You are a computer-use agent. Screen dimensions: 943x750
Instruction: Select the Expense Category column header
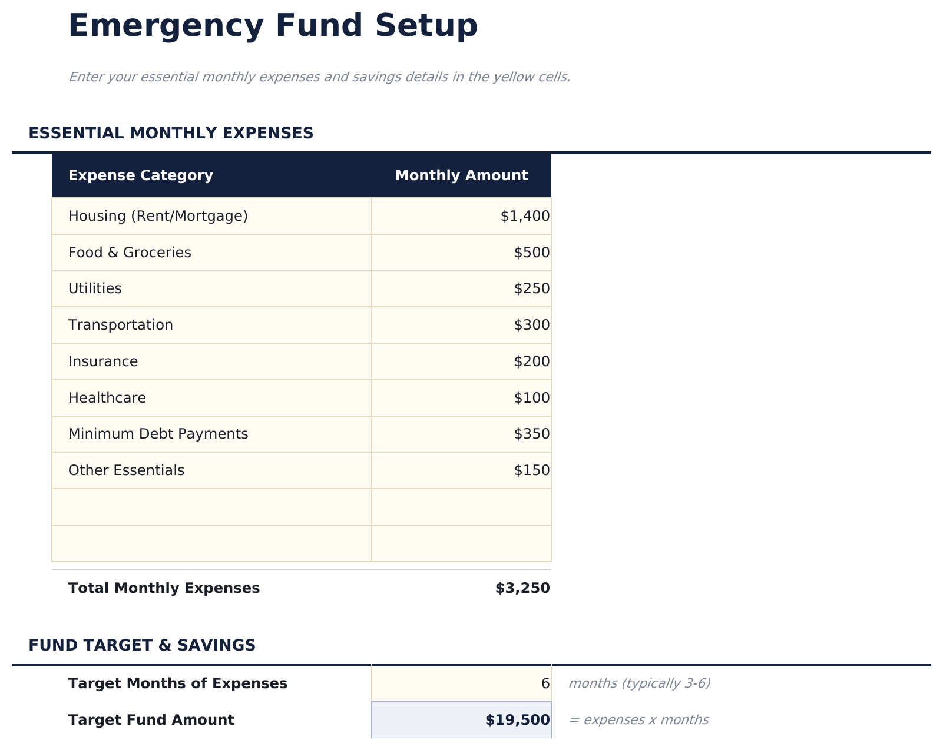141,175
